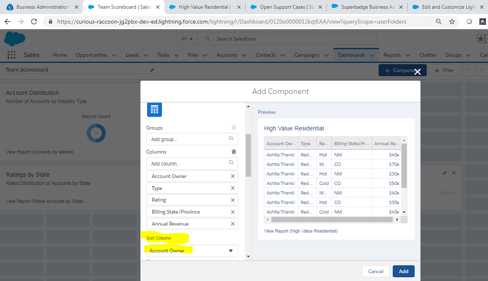Select the table component type icon

[155, 110]
